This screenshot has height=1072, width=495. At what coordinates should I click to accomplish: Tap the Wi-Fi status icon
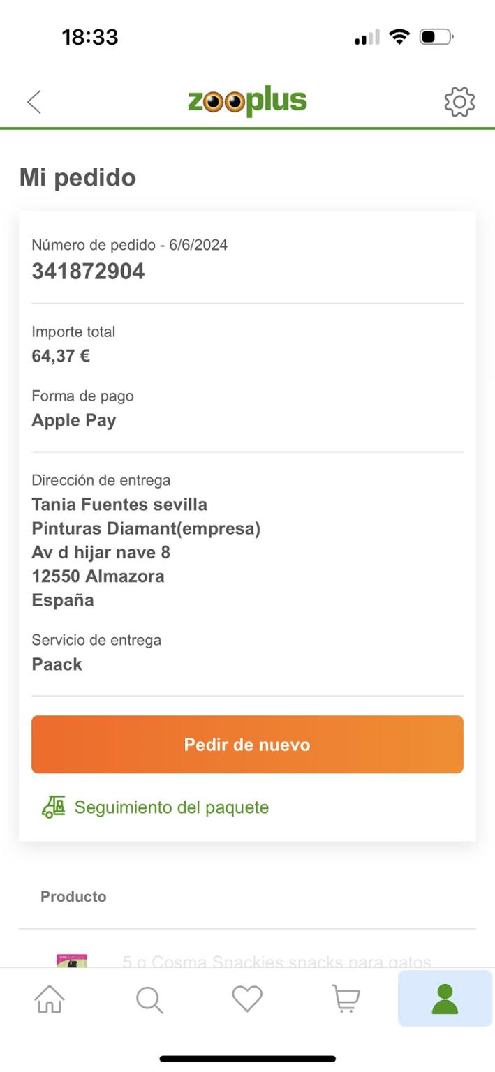[399, 37]
